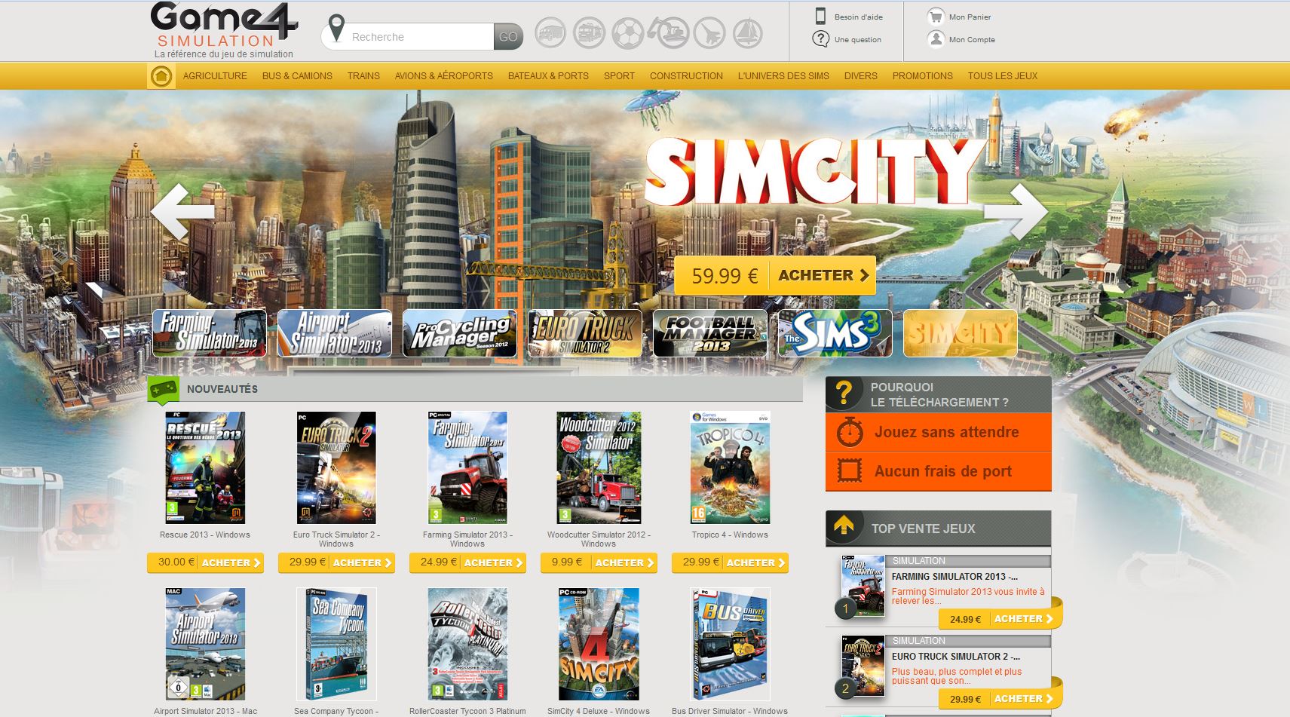1290x717 pixels.
Task: Select Football Manager 2013 banner thumbnail
Action: [x=710, y=333]
